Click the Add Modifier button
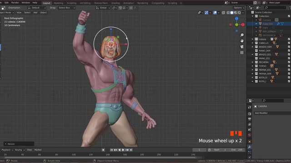Screen dimensions: 291x163 (272, 113)
